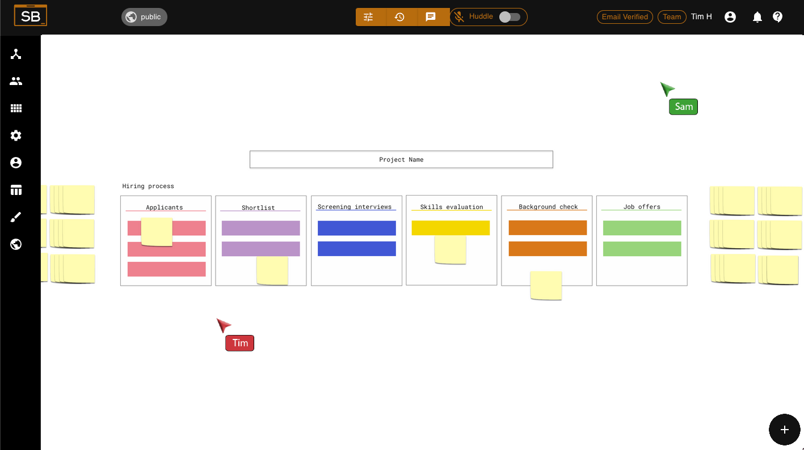Select the sticky note below Background check column
The image size is (804, 450).
point(546,286)
